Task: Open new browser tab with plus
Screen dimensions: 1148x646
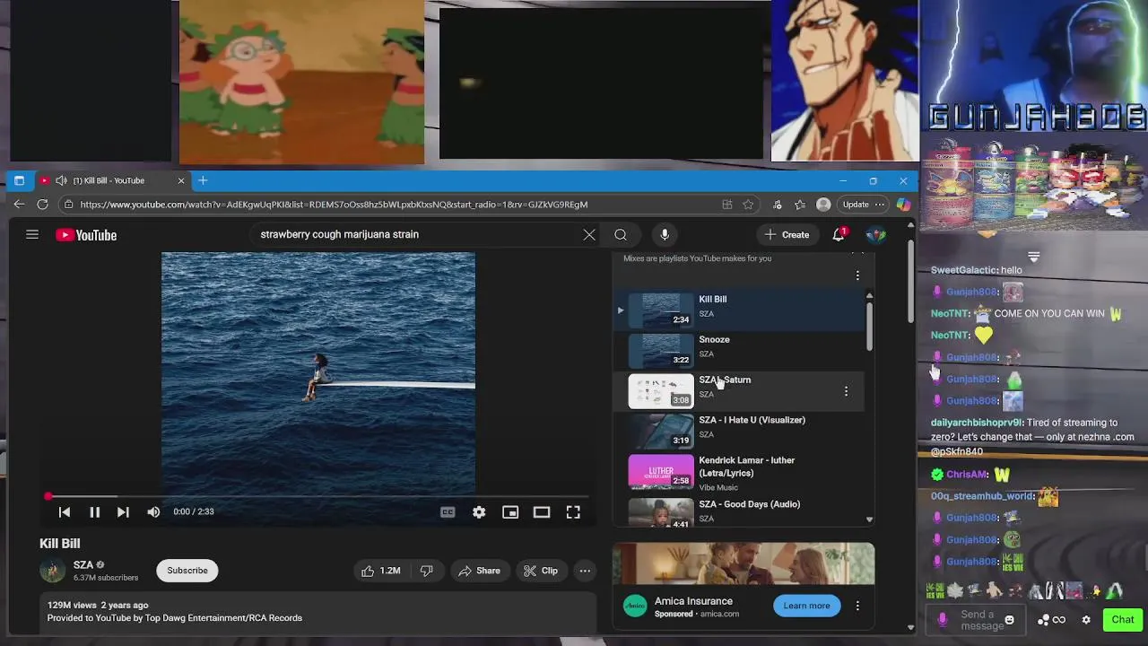Action: pyautogui.click(x=203, y=180)
